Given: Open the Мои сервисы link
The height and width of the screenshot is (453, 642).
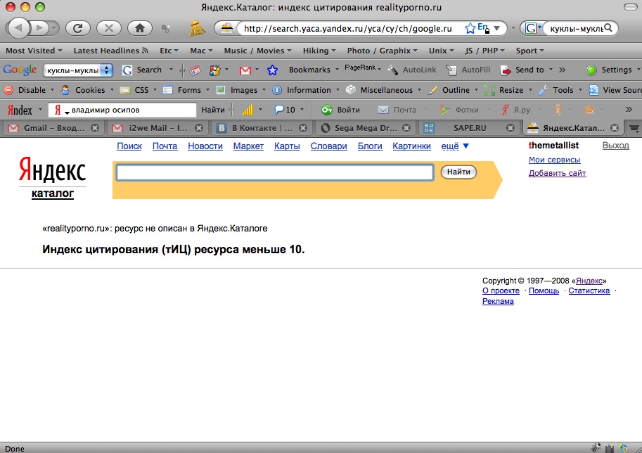Looking at the screenshot, I should tap(554, 160).
